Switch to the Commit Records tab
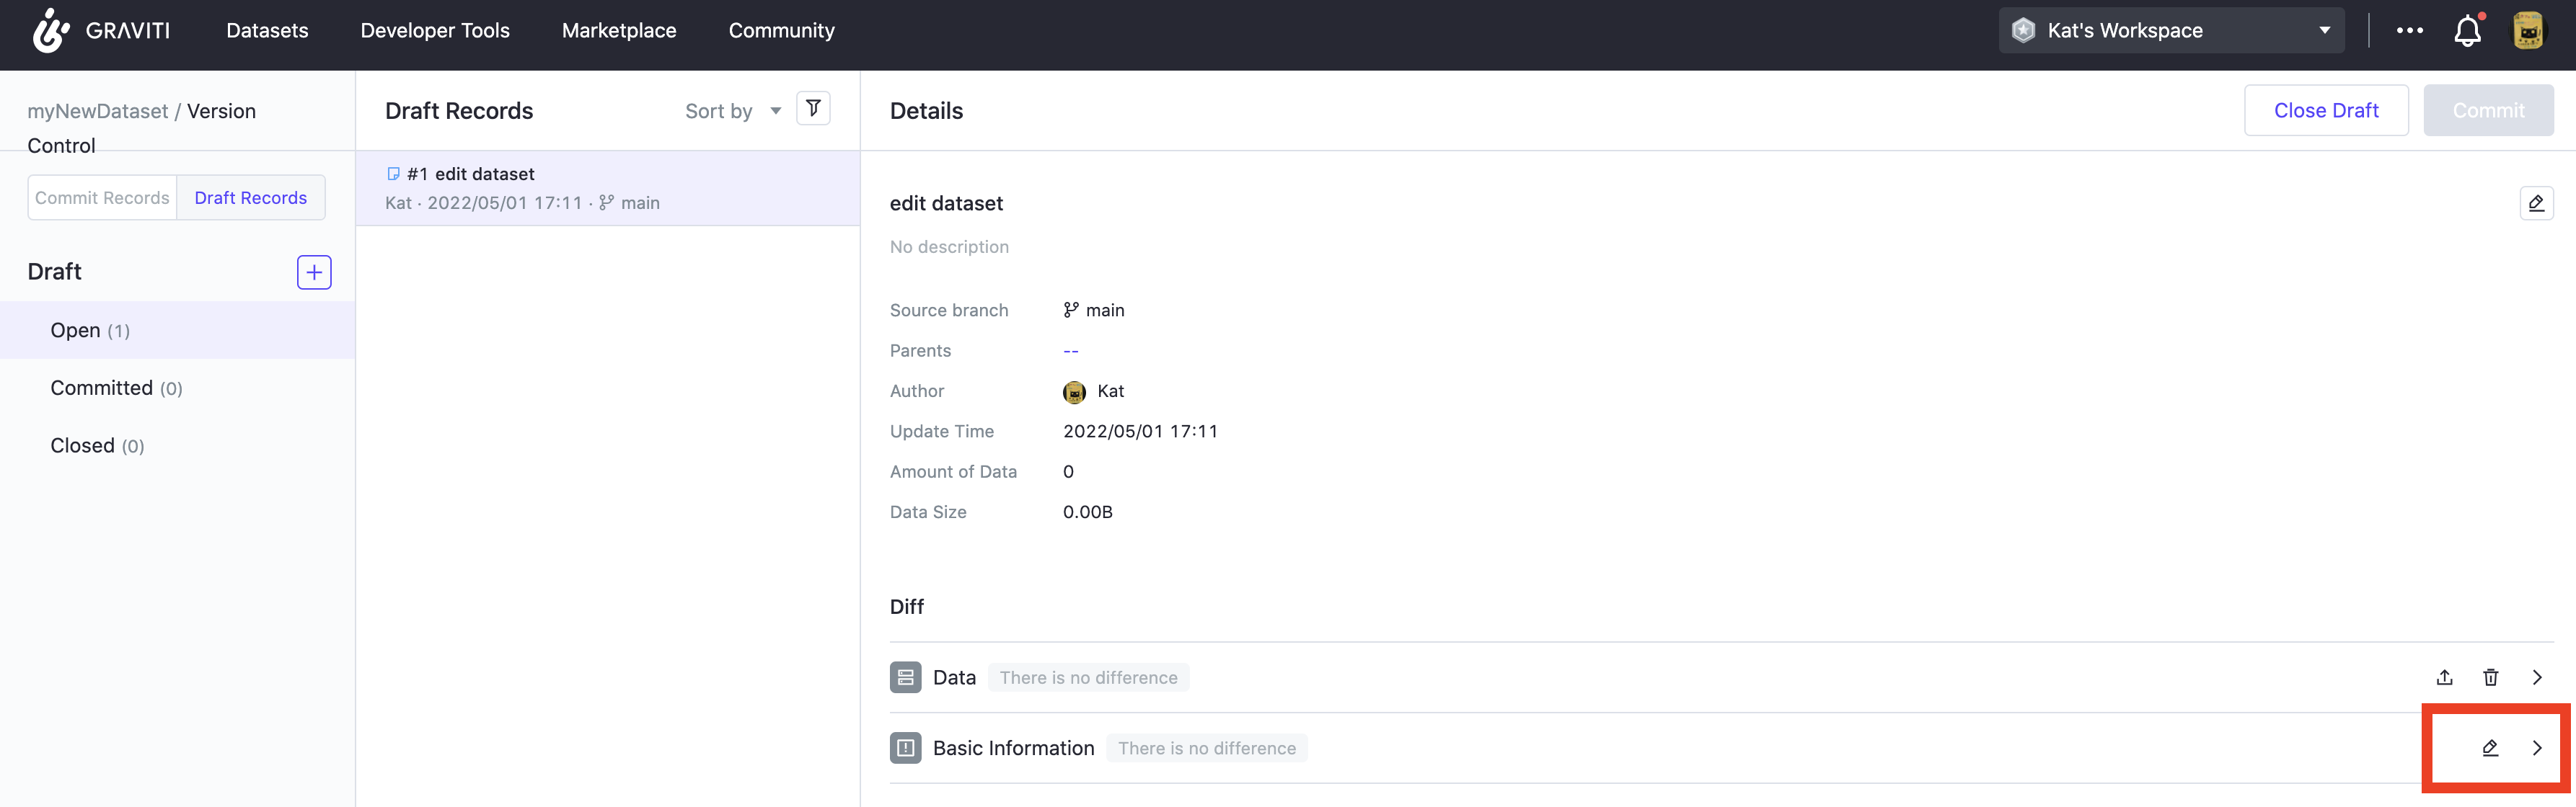 click(x=102, y=197)
